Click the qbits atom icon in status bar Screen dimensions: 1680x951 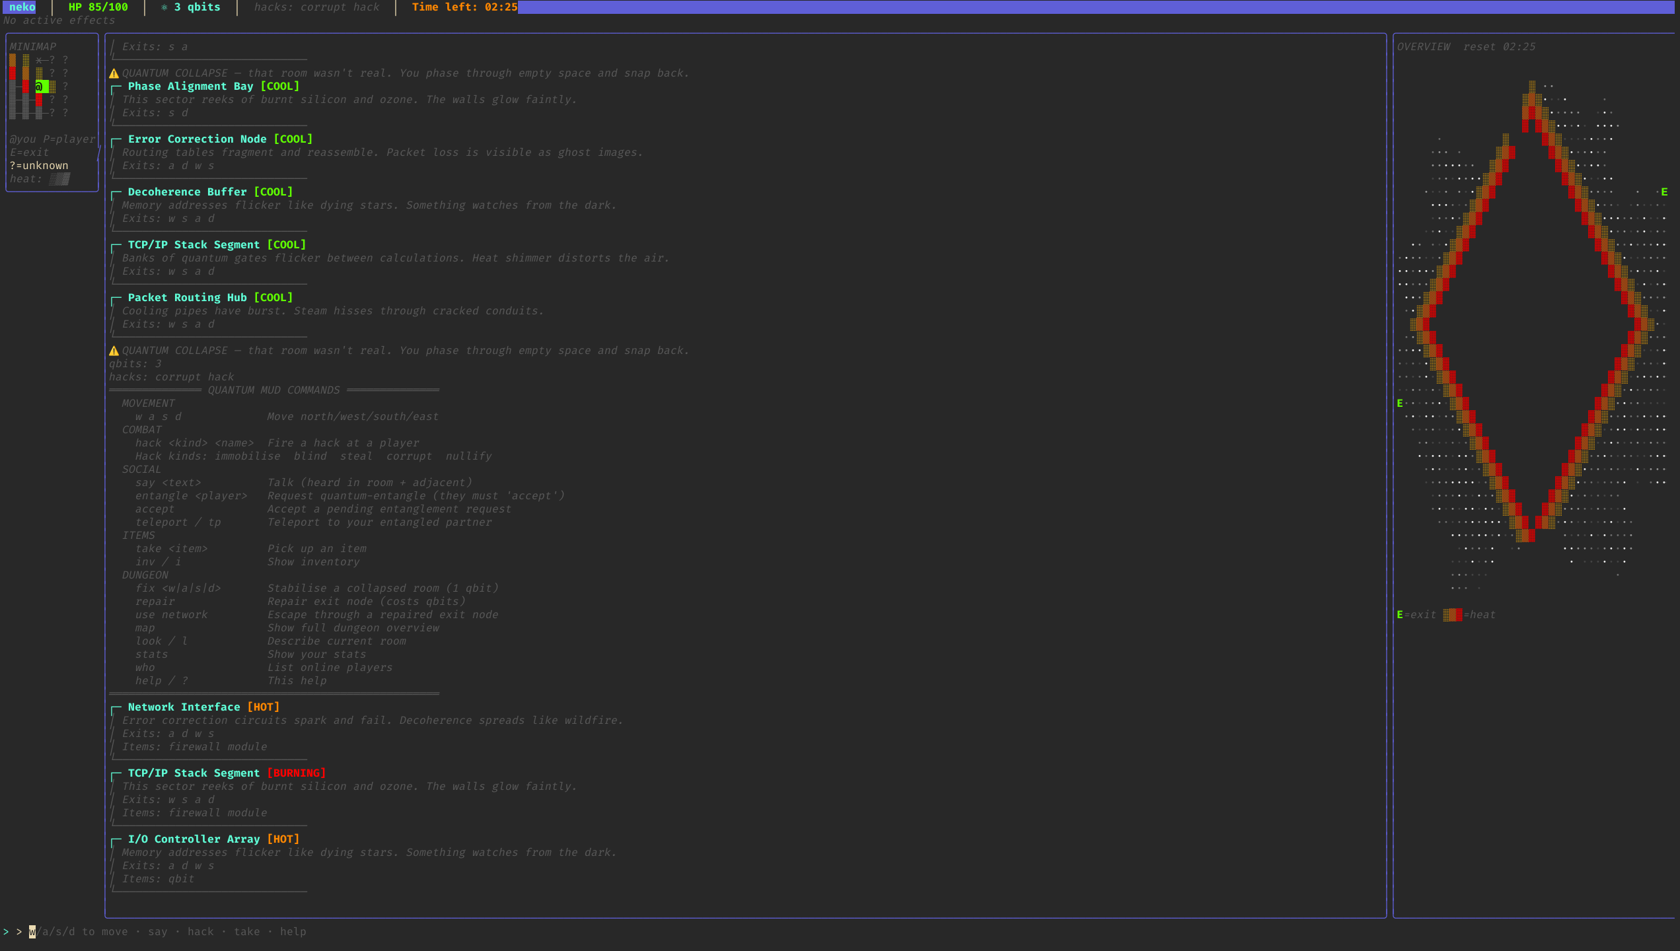pyautogui.click(x=164, y=7)
